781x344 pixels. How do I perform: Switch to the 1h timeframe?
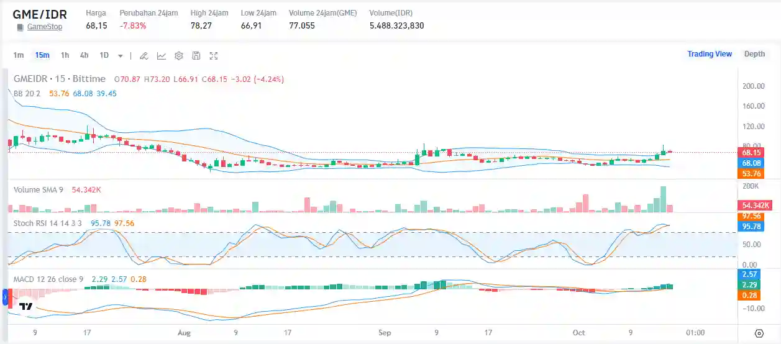click(65, 55)
